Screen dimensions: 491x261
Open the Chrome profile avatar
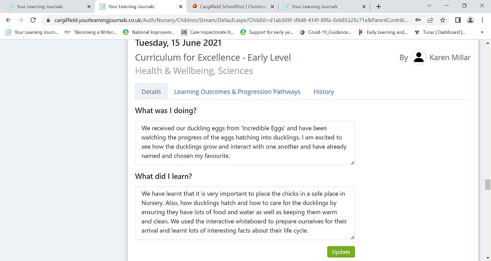pyautogui.click(x=470, y=20)
